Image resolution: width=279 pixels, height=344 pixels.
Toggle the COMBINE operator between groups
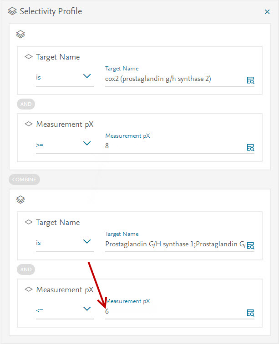[x=24, y=179]
